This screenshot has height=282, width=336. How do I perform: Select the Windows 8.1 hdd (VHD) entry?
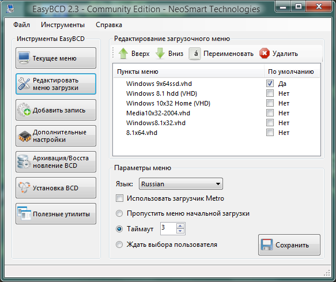coord(161,93)
